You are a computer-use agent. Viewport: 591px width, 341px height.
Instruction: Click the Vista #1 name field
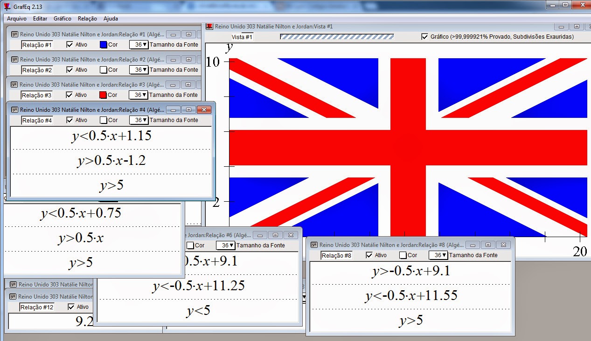click(242, 37)
